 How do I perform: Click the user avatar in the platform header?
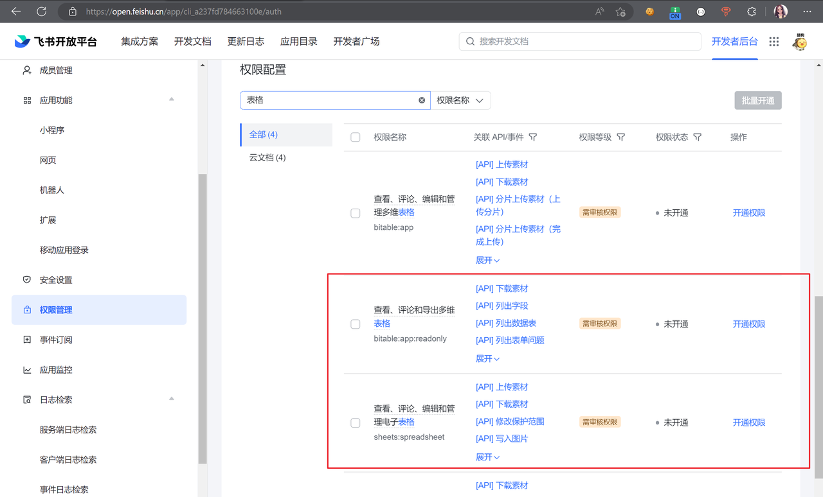pos(800,42)
